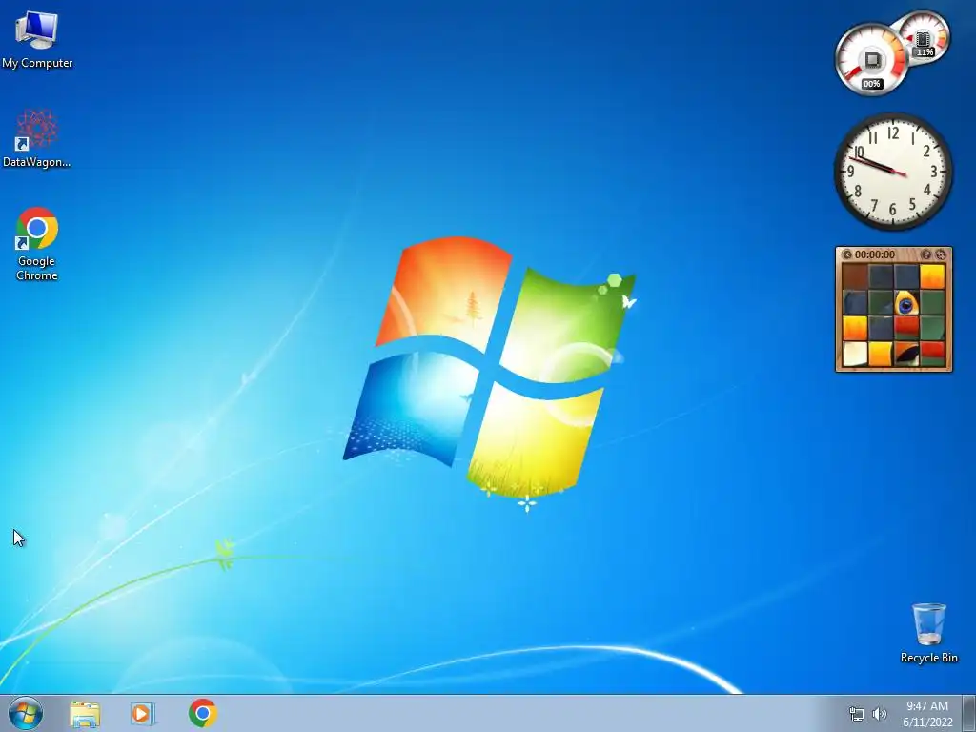976x732 pixels.
Task: Open Windows Explorer from the taskbar
Action: click(x=85, y=714)
